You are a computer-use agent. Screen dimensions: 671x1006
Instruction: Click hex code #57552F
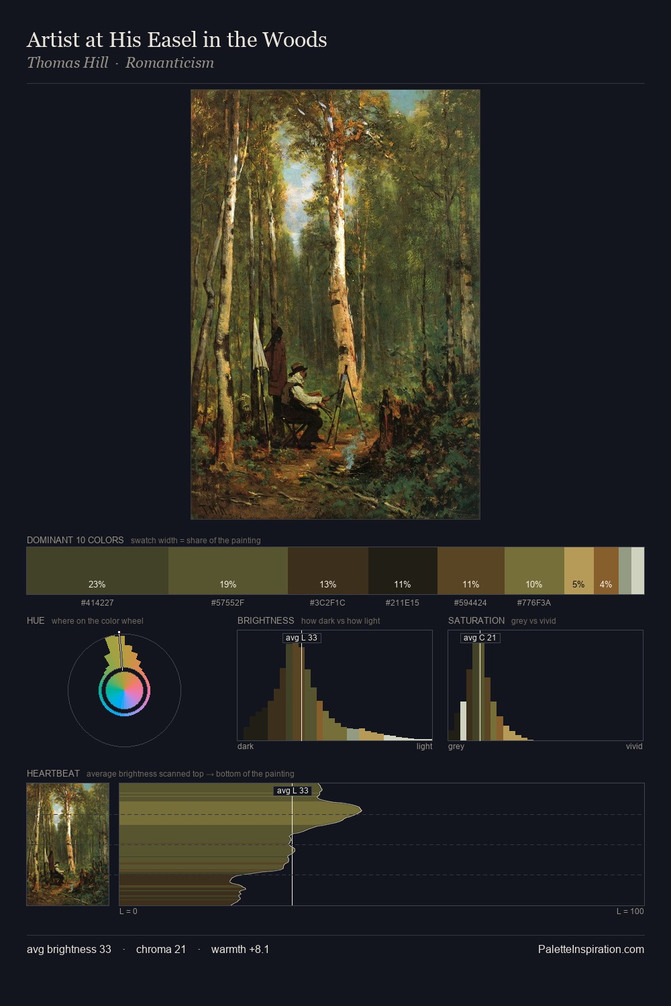(x=227, y=603)
